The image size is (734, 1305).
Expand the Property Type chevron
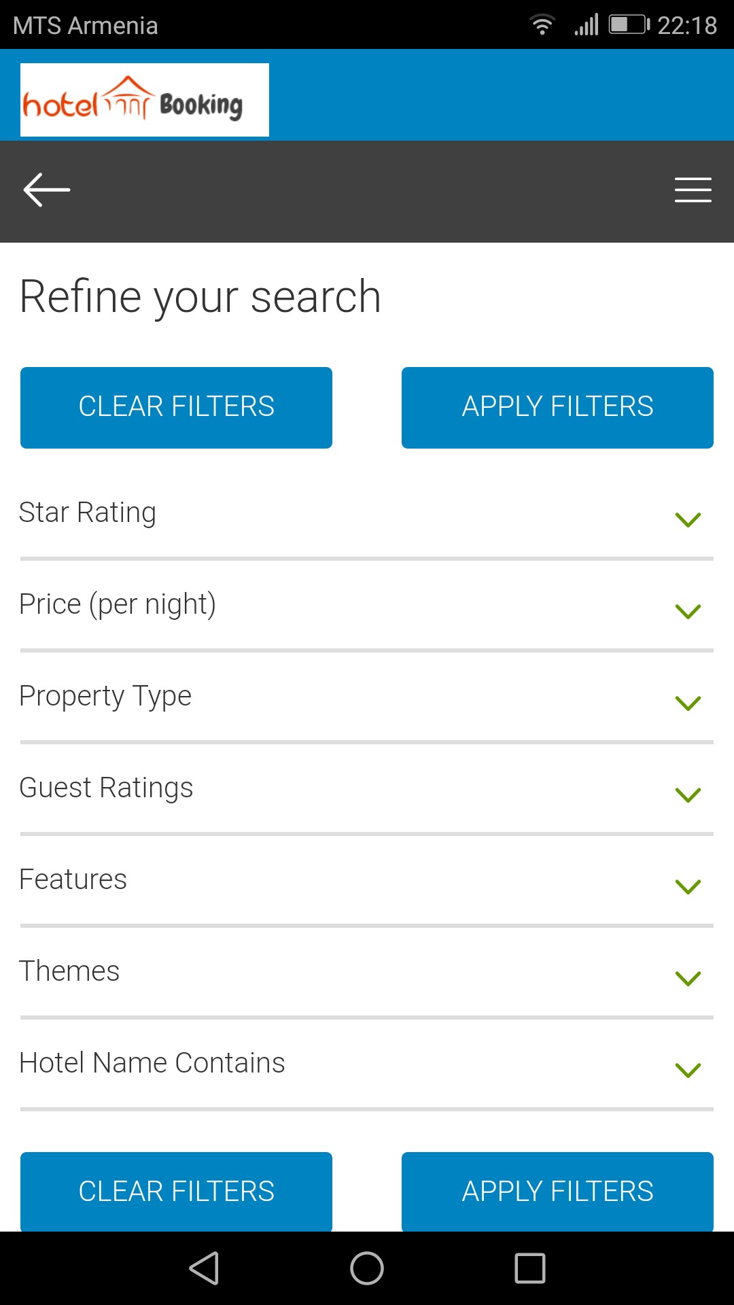(x=688, y=703)
